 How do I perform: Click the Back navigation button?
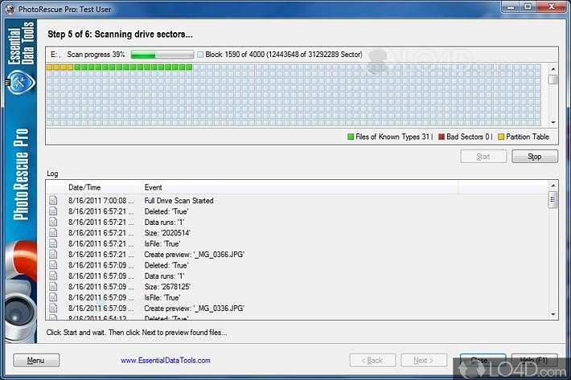(x=372, y=361)
